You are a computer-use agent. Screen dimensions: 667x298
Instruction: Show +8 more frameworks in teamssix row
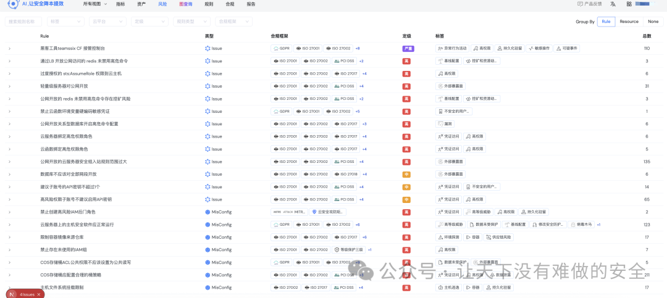[x=358, y=49]
